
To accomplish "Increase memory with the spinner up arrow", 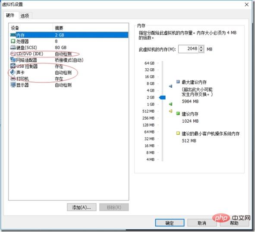I will coord(201,47).
